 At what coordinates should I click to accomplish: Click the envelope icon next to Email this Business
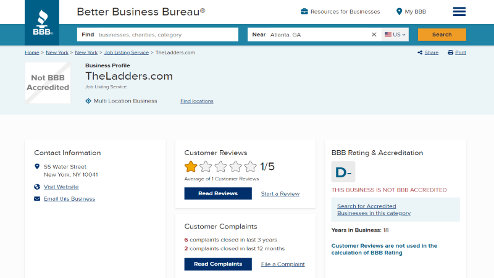point(37,198)
